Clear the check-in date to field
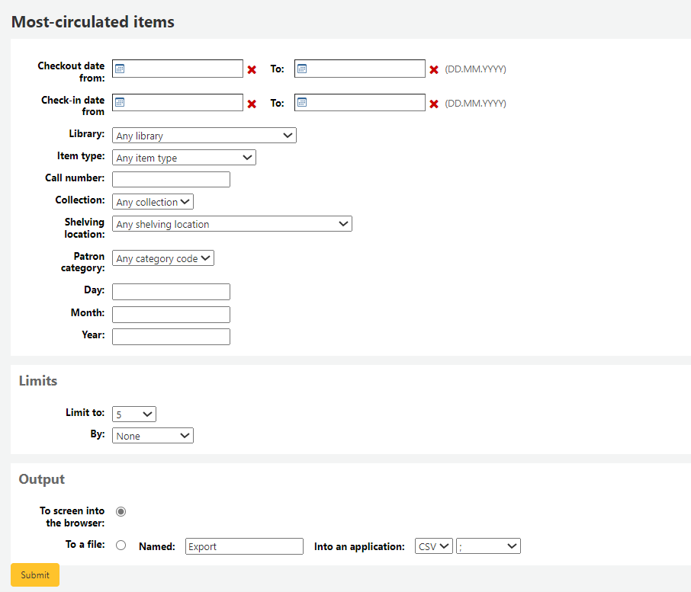 (433, 103)
